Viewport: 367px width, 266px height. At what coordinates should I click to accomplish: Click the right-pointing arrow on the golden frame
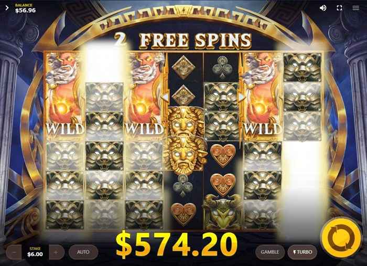pyautogui.click(x=242, y=97)
